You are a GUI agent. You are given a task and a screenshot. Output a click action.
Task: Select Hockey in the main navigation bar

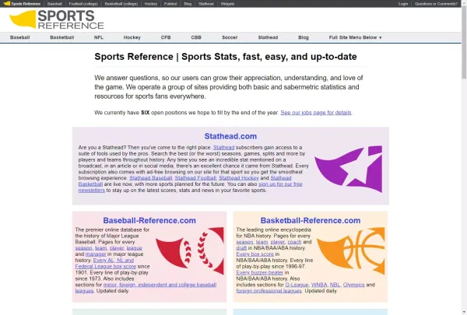[132, 37]
